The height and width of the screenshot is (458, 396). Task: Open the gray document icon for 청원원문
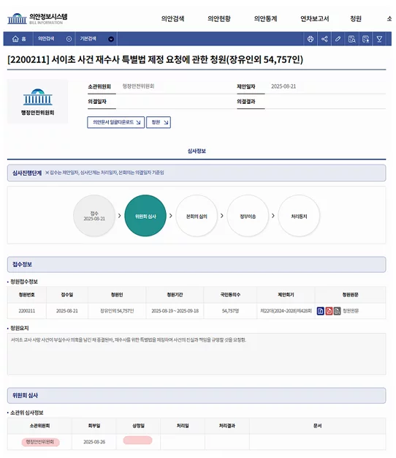pos(337,311)
